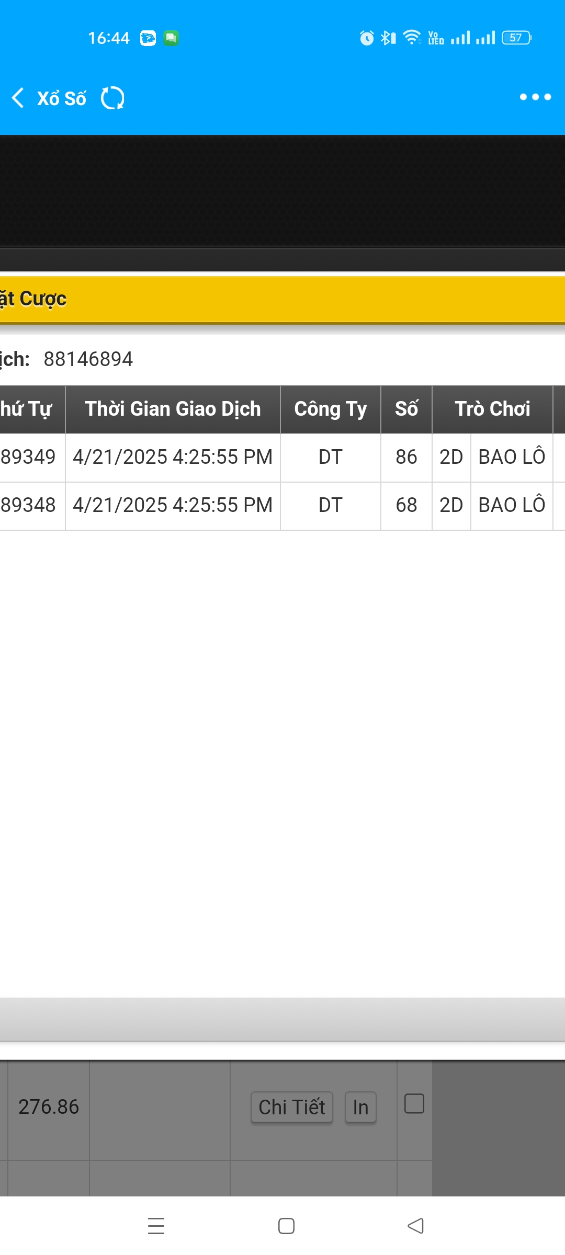
Task: Click the Trò Chơi column header
Action: click(492, 409)
